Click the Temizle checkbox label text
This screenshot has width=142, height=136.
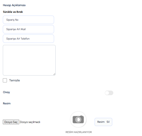(x=15, y=80)
